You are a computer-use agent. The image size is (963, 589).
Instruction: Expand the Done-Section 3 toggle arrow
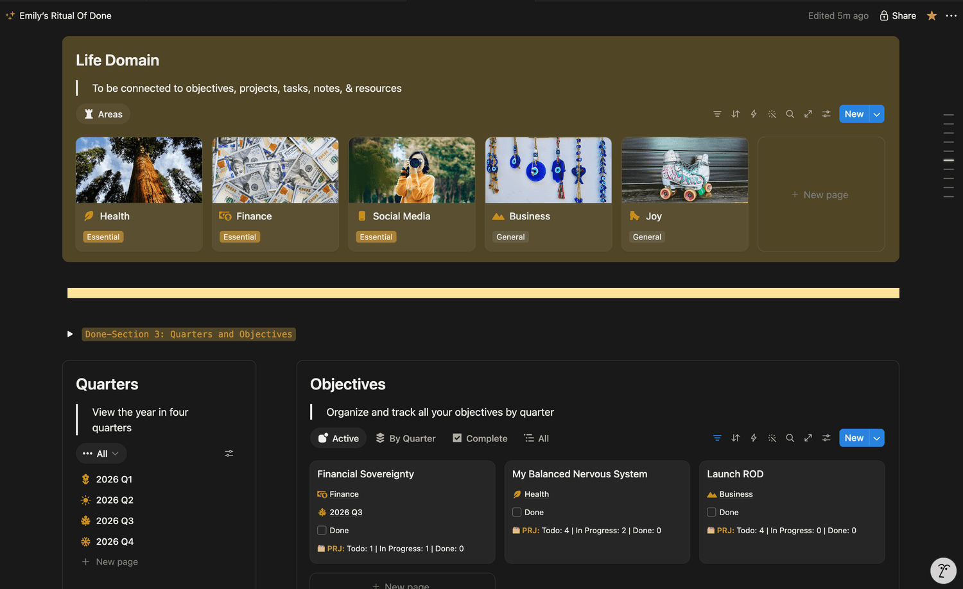point(70,334)
